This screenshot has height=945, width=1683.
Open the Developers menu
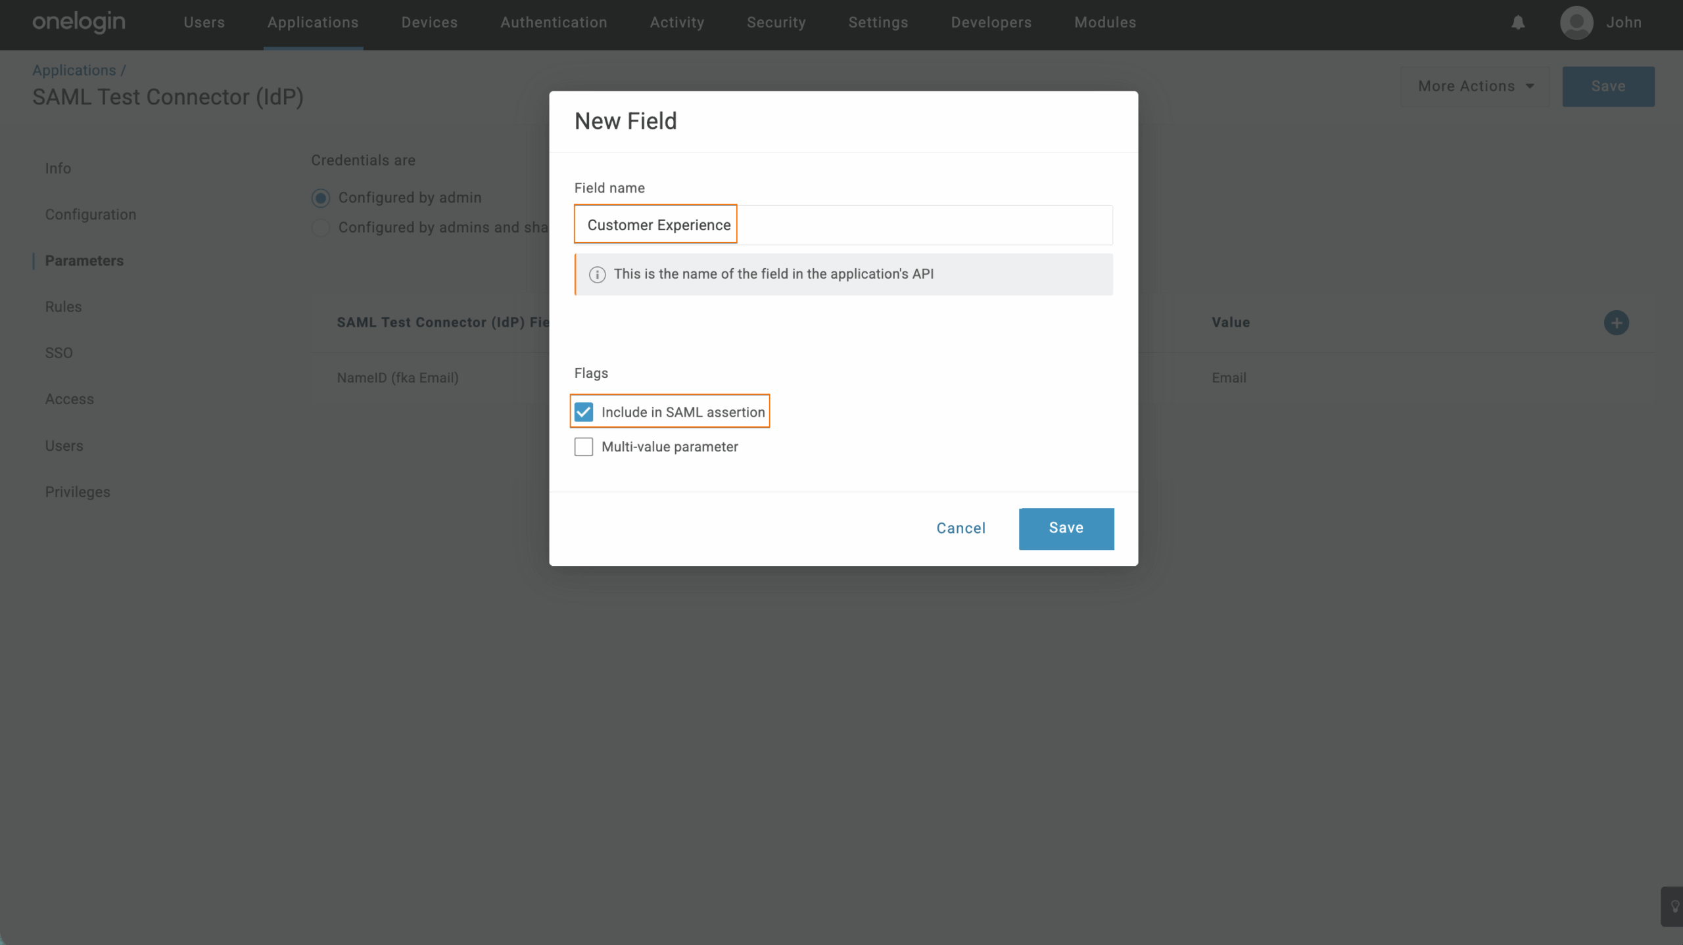(x=991, y=22)
